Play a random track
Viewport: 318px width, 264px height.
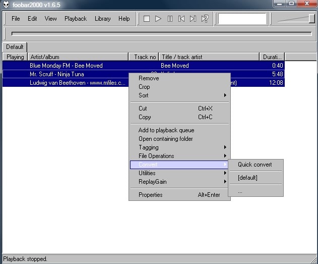[x=205, y=19]
